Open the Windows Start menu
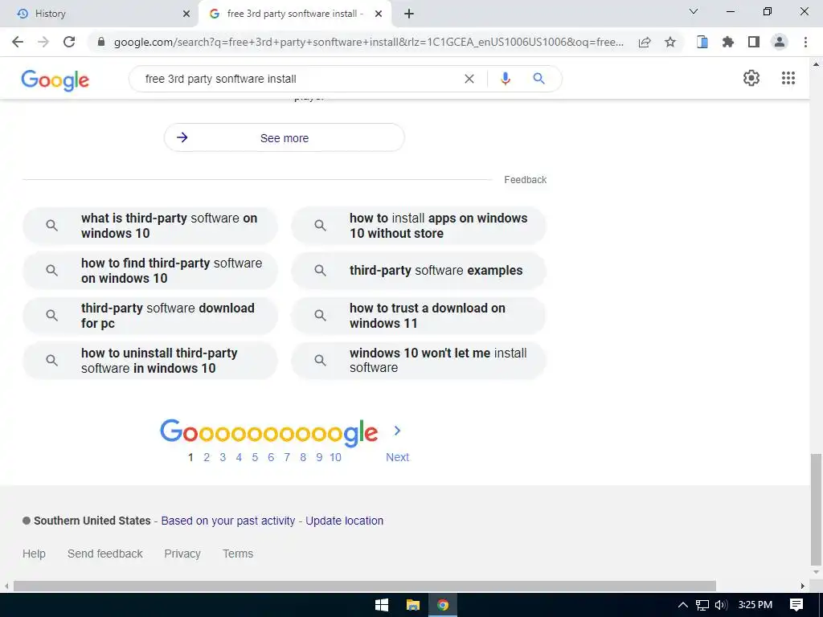 click(x=382, y=605)
